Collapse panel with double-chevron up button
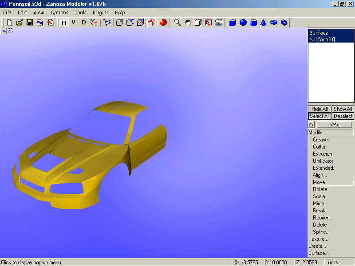355x266 pixels. tap(334, 125)
